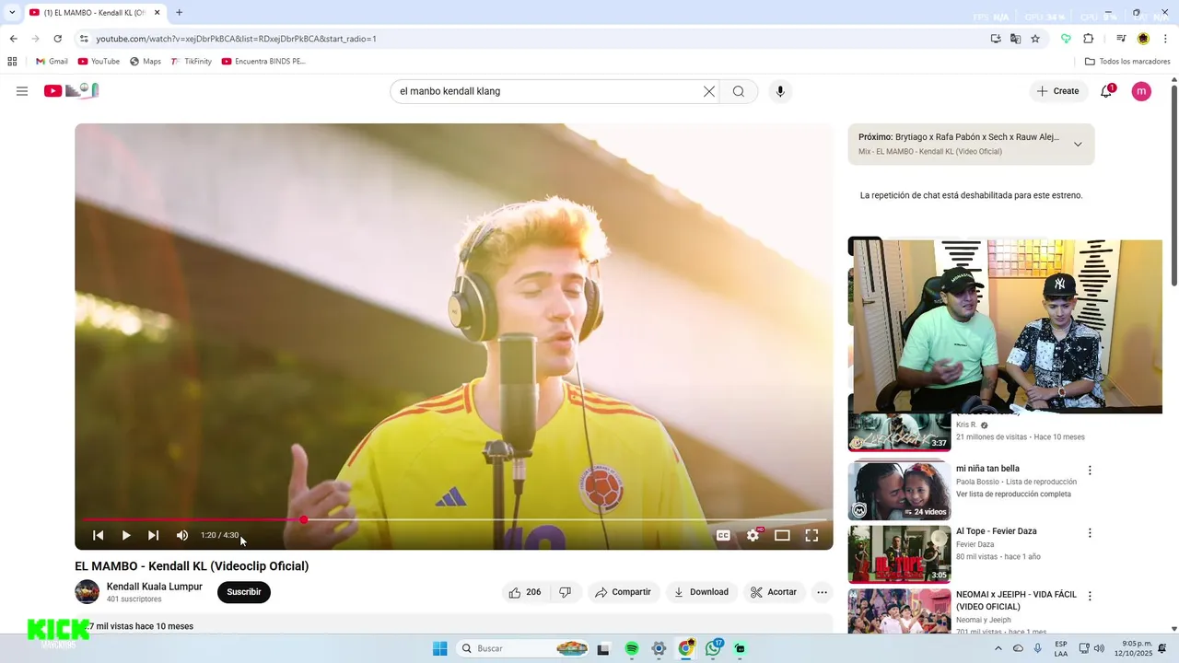Open options for 'mi niña tan bella'

(x=1090, y=470)
